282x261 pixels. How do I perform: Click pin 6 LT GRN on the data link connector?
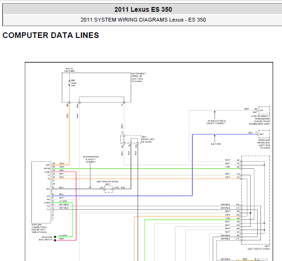59,201
